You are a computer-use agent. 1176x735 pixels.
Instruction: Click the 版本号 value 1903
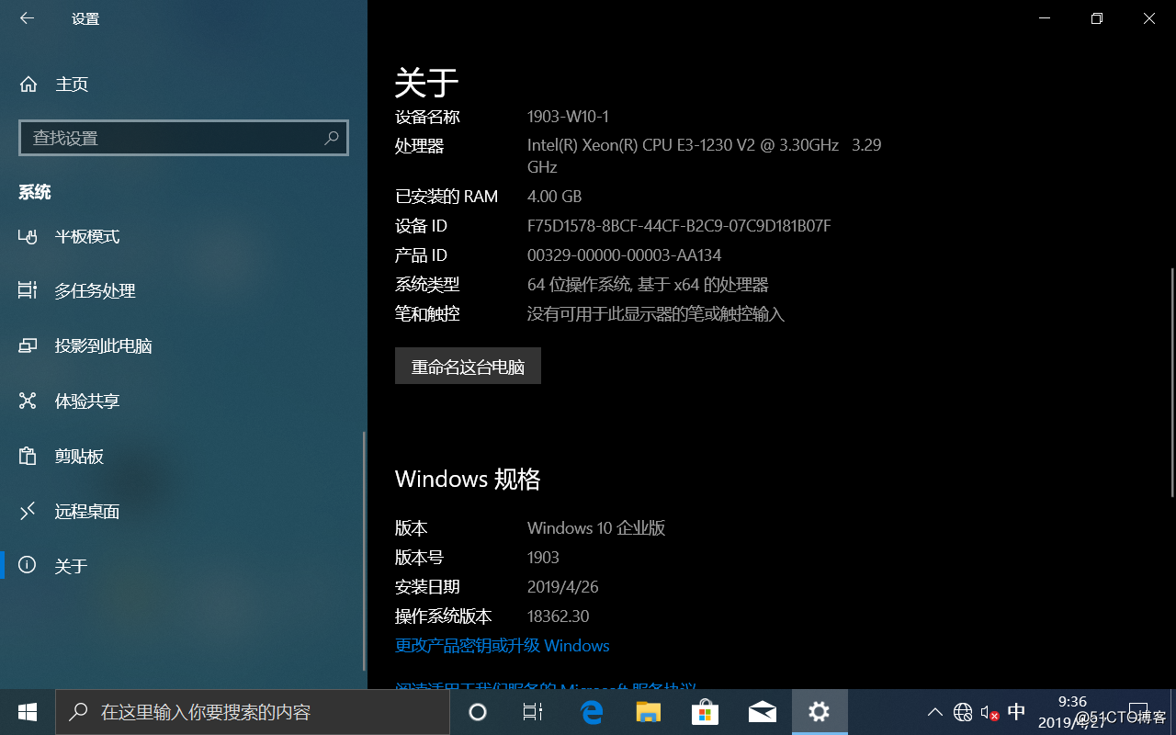click(x=543, y=557)
